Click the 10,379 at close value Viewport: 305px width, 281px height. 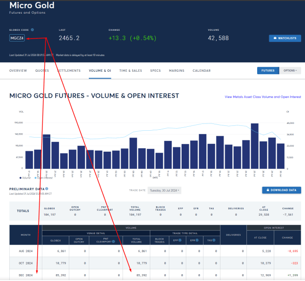pyautogui.click(x=265, y=263)
